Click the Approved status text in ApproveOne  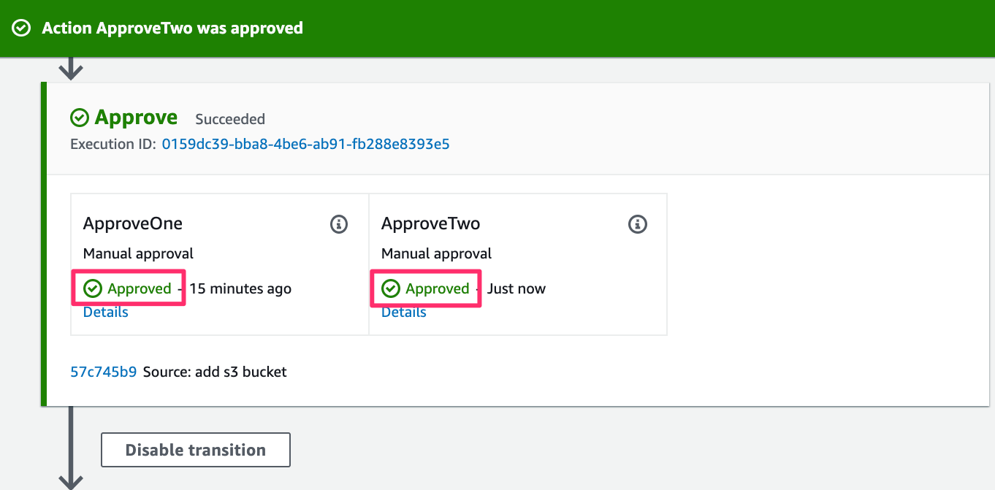tap(140, 288)
